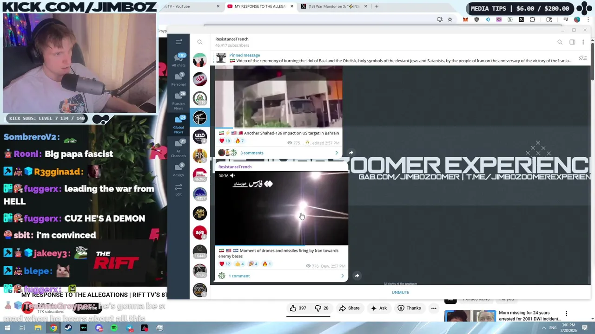The width and height of the screenshot is (595, 334).
Task: Open the design chat folder
Action: click(178, 170)
